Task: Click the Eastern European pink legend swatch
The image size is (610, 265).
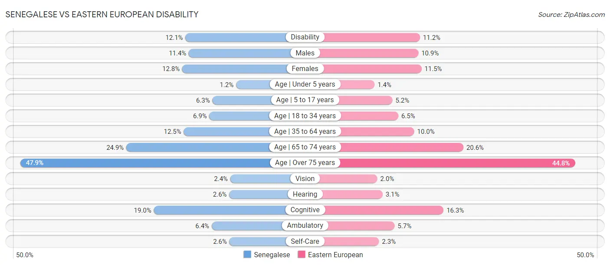Action: click(302, 255)
